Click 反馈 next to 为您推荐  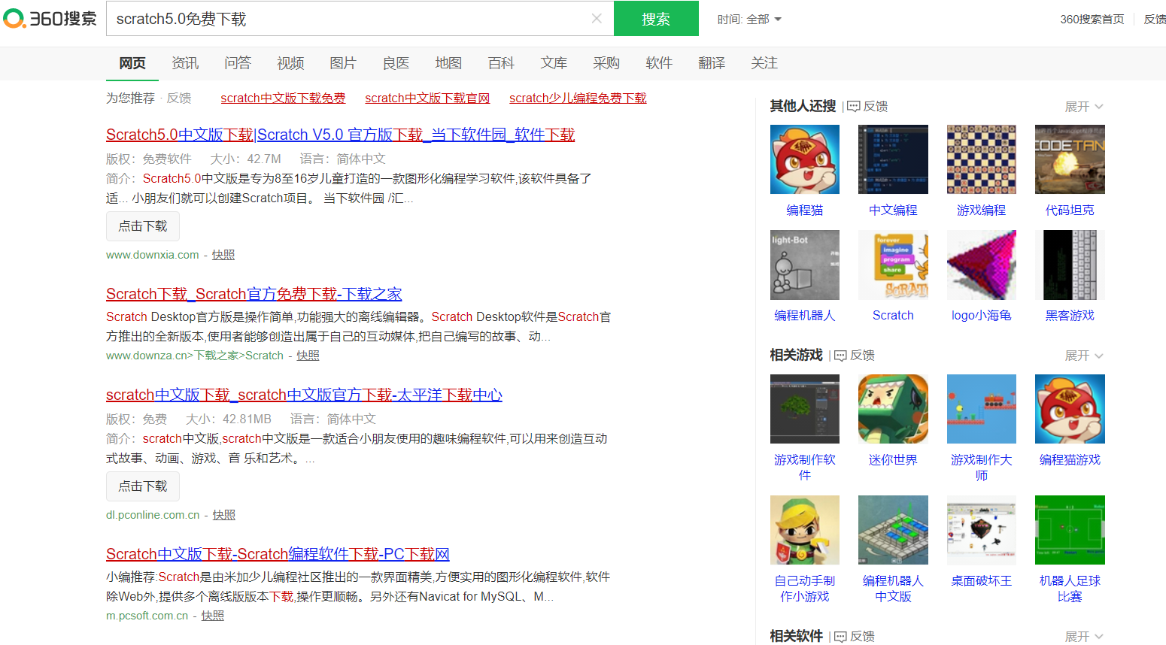pos(179,98)
